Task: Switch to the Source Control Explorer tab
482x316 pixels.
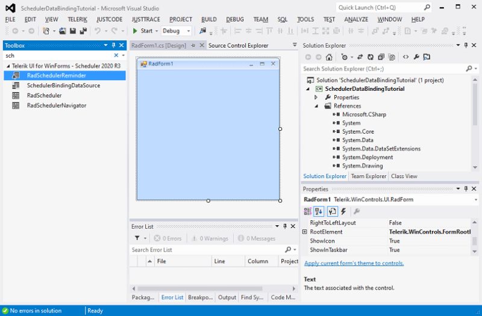Action: click(x=238, y=46)
